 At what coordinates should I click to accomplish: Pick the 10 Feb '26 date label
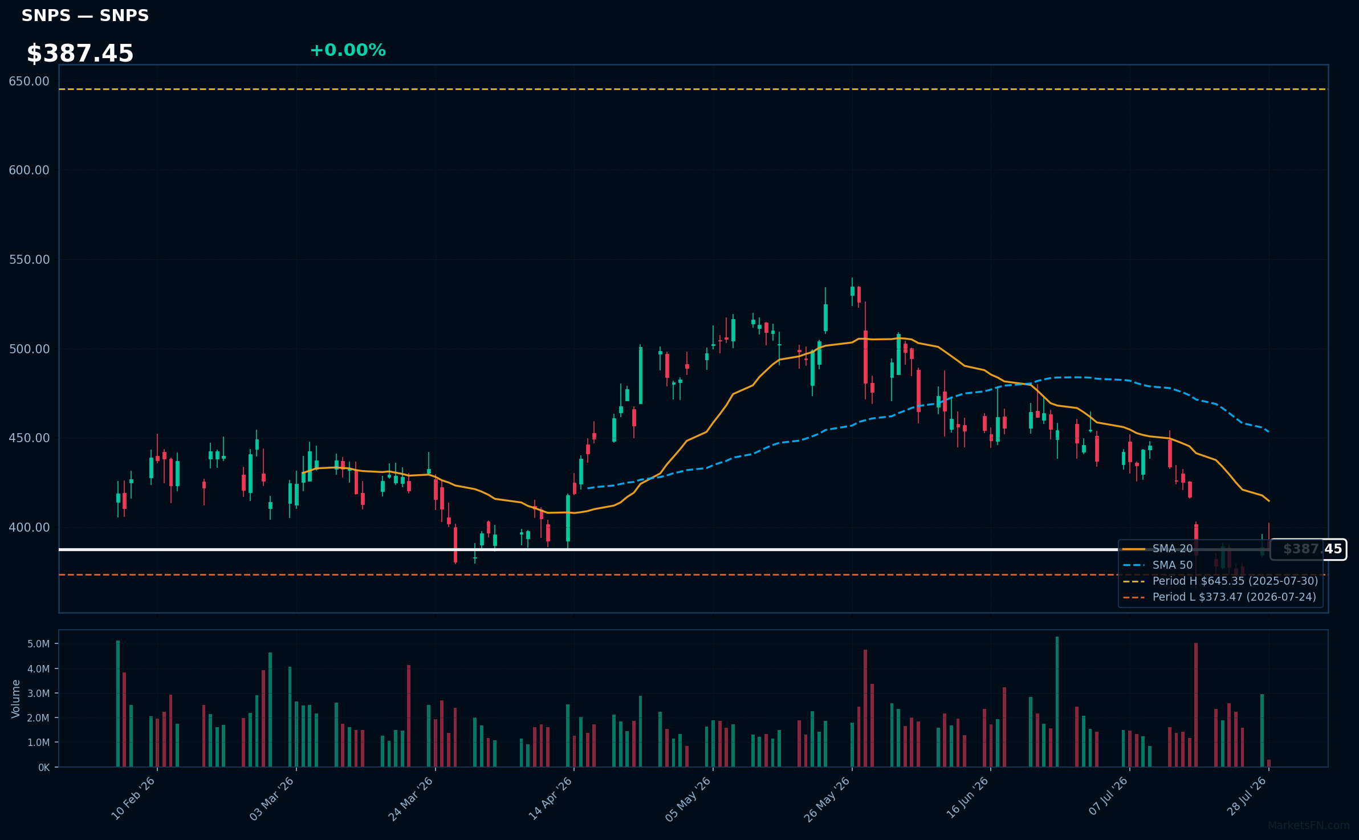point(133,798)
